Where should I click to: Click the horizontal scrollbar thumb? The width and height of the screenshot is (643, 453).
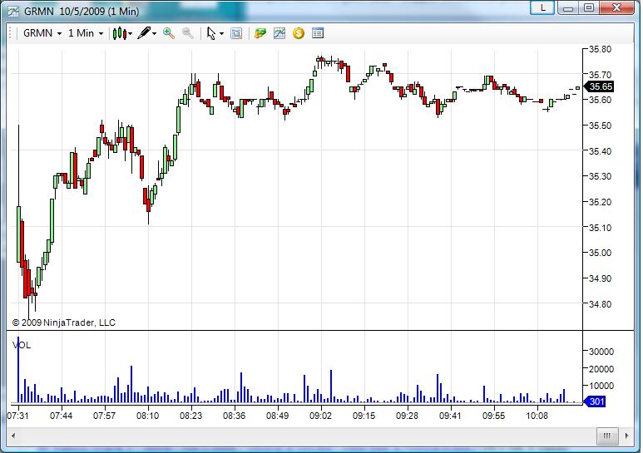[x=607, y=436]
